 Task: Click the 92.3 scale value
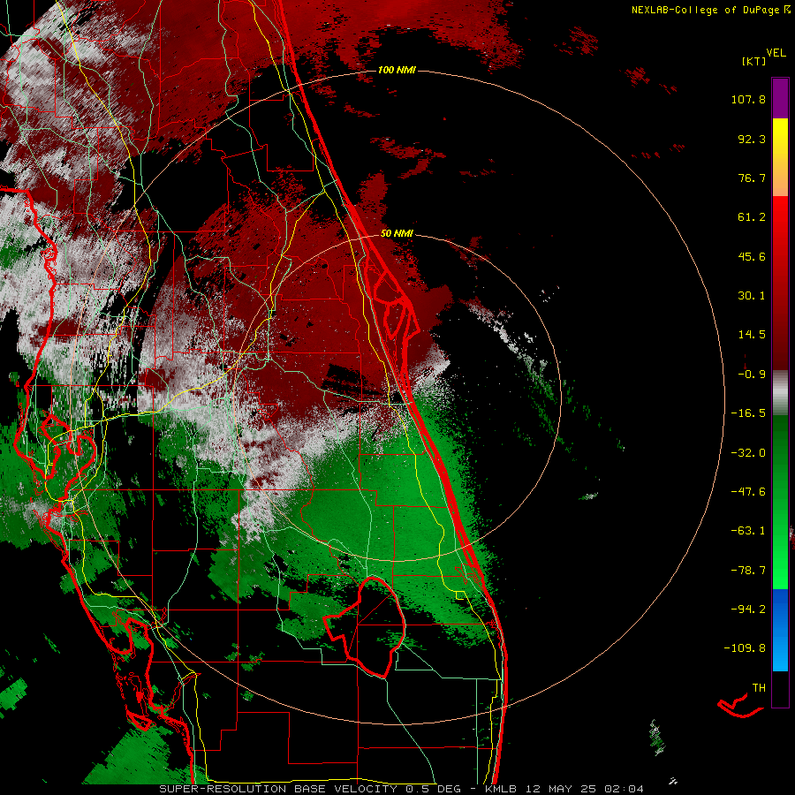coord(752,139)
